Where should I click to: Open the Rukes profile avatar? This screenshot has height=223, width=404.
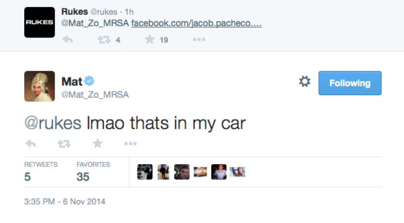(x=39, y=23)
